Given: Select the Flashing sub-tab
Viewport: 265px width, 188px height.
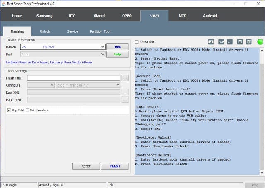Looking at the screenshot, I should pos(17,31).
